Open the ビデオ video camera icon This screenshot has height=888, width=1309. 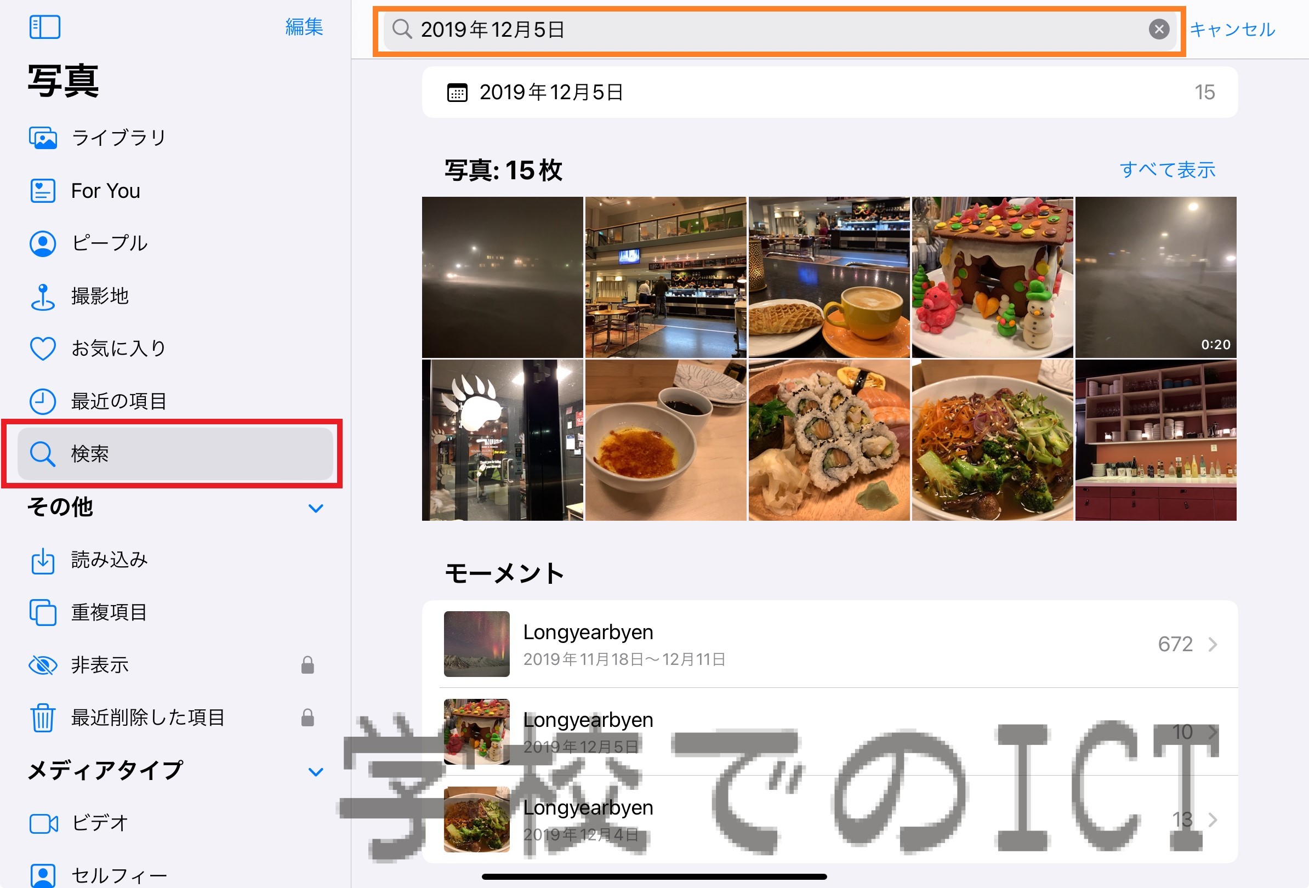[43, 824]
